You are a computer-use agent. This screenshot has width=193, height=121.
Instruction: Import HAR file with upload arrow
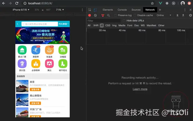click(177, 15)
